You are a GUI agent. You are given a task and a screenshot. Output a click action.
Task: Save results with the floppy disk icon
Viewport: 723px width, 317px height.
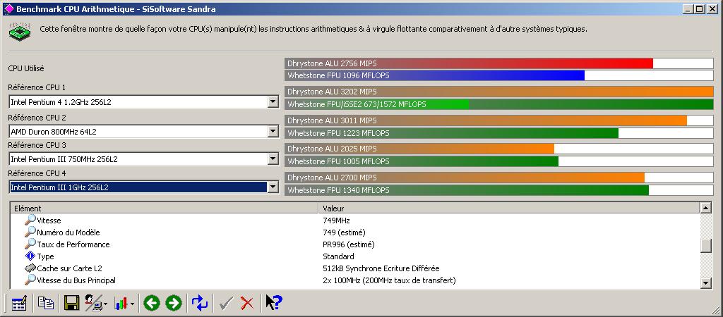(x=72, y=303)
